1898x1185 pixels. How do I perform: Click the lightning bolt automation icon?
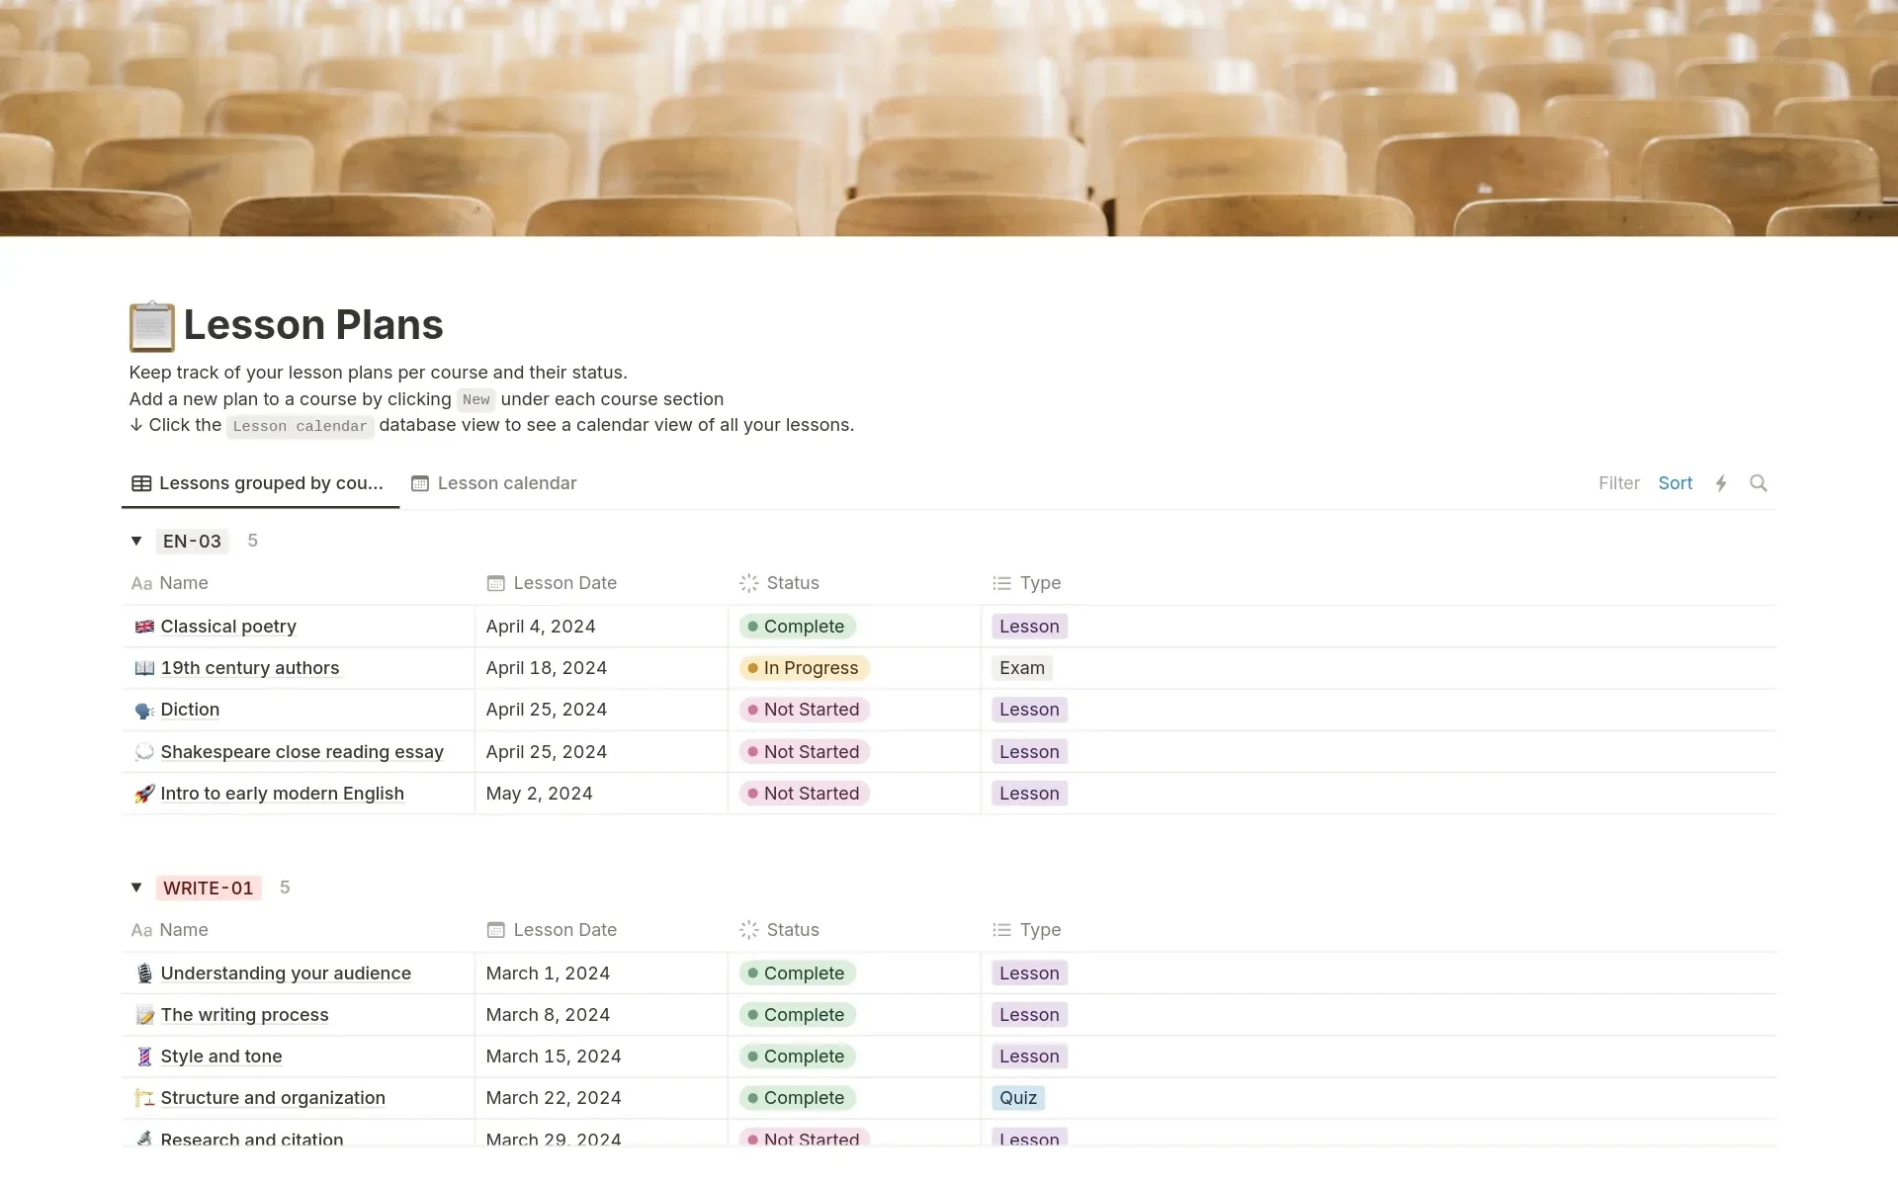click(1722, 483)
